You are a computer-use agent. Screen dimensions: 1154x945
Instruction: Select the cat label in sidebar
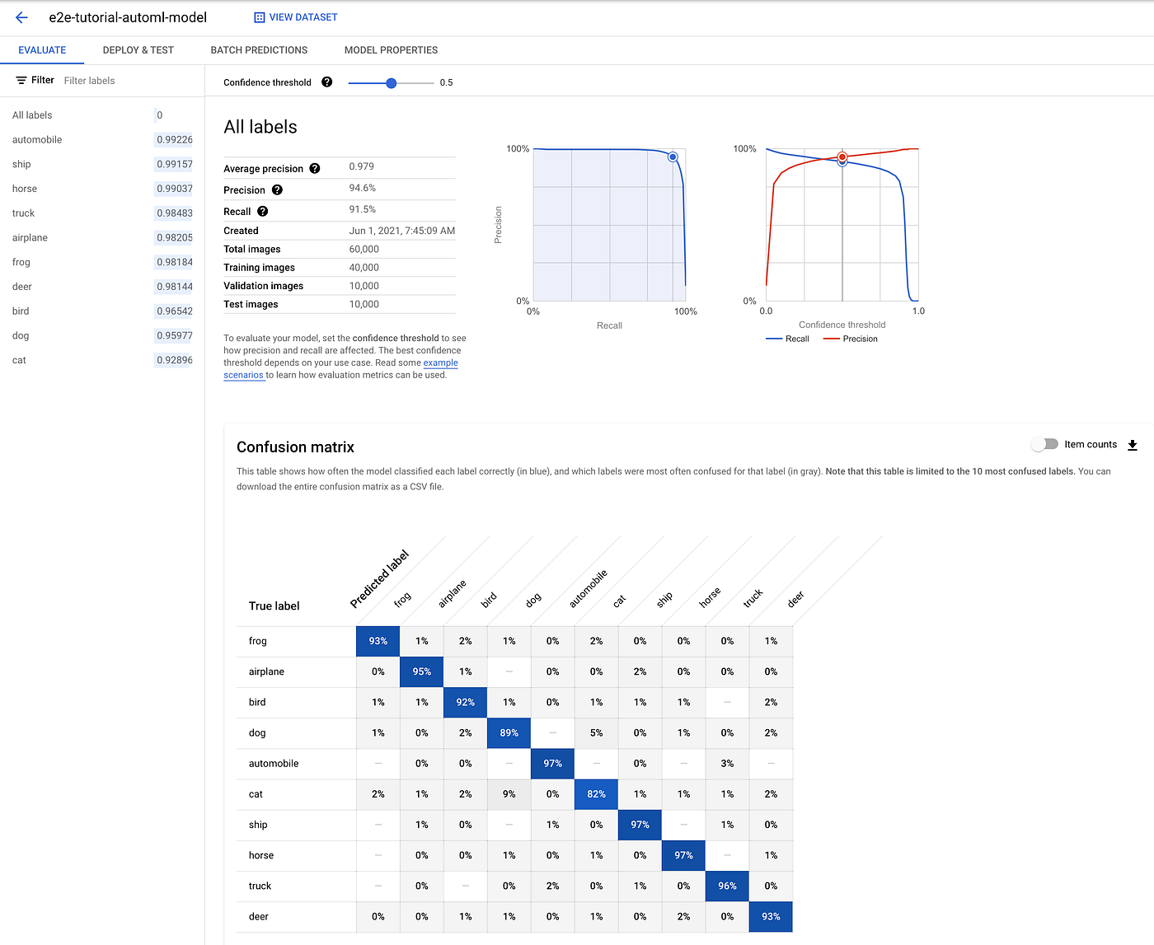point(102,360)
